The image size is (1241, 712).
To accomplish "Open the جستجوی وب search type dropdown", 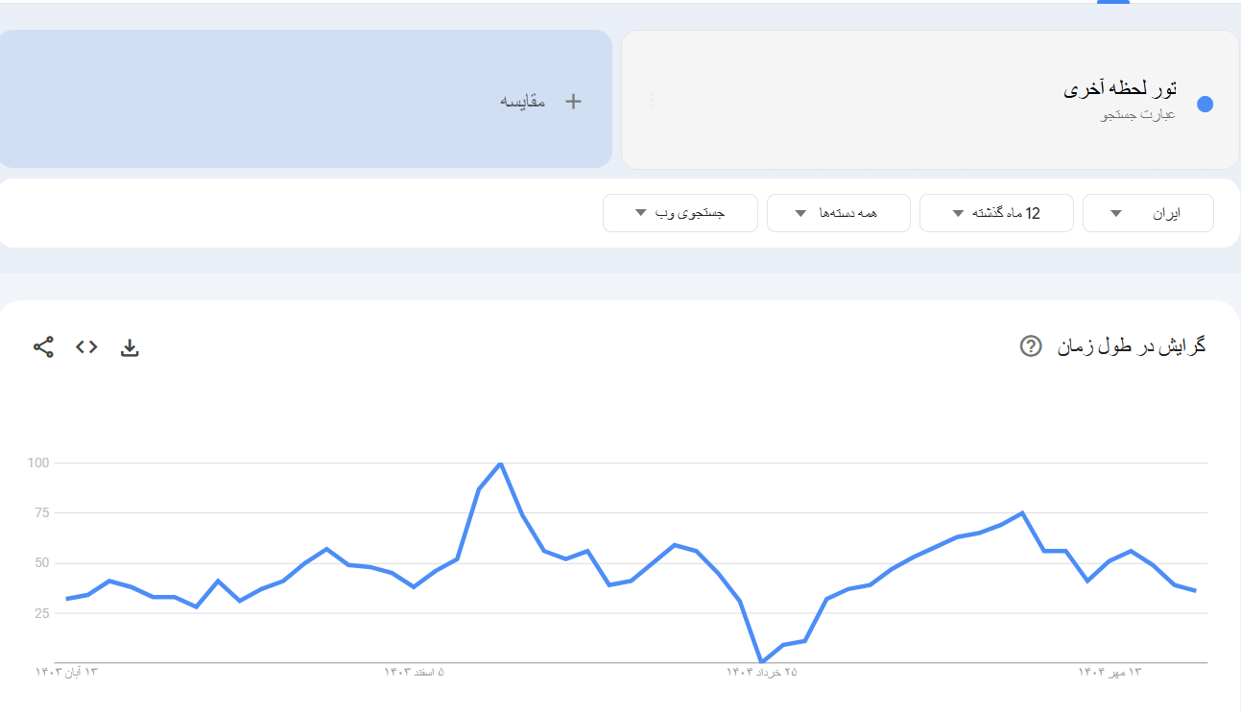I will (x=680, y=212).
